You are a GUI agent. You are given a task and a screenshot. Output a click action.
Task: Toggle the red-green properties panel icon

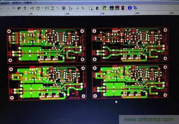point(117,8)
